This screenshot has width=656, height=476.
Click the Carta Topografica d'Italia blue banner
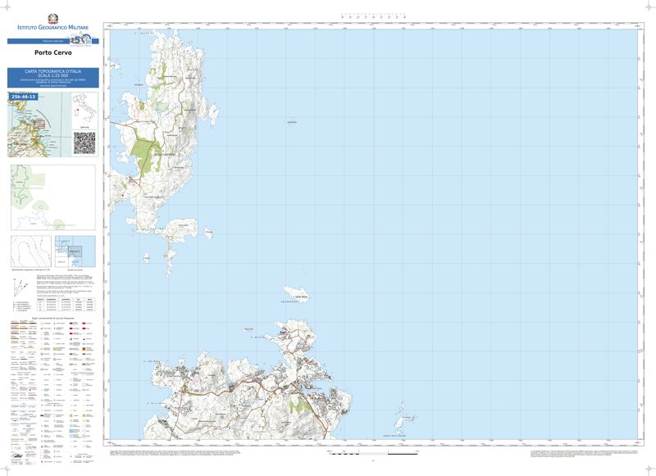(x=52, y=78)
